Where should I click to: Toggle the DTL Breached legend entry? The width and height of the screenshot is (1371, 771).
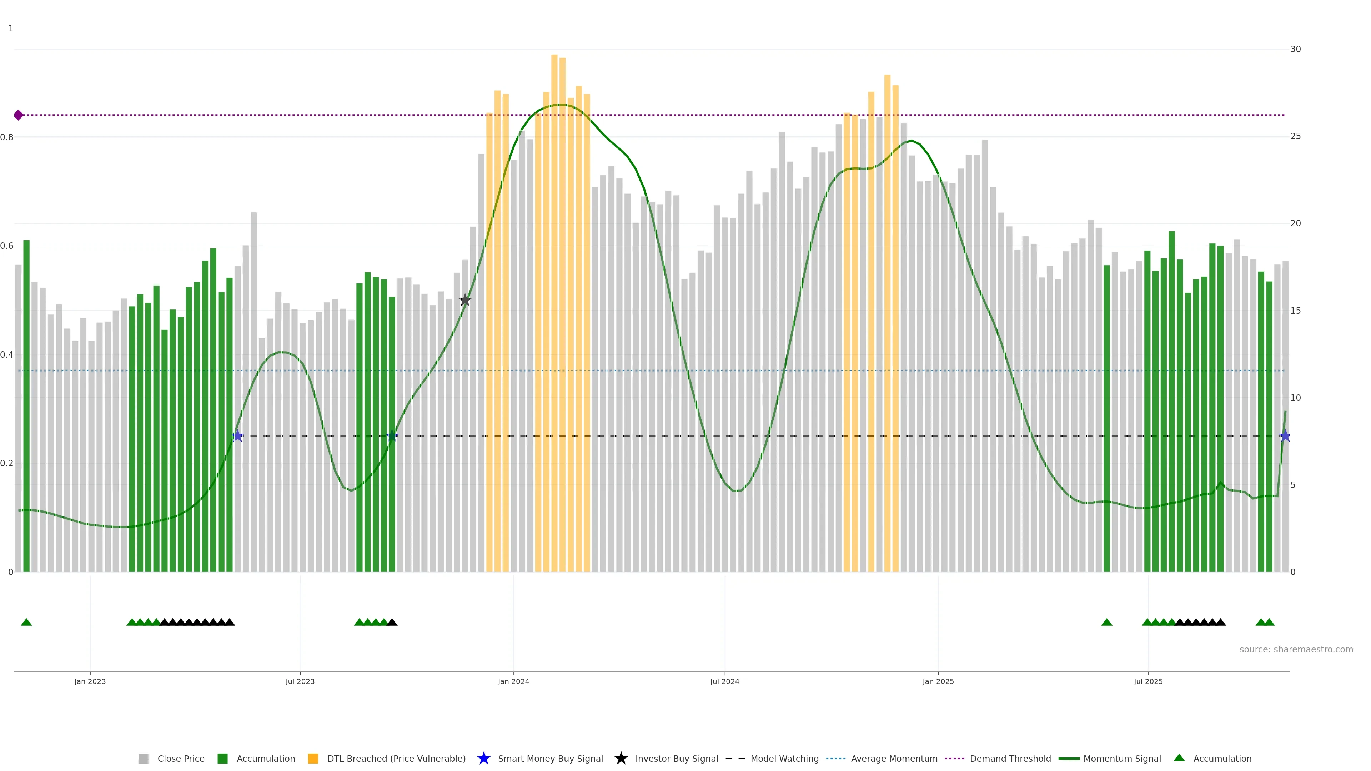(396, 758)
